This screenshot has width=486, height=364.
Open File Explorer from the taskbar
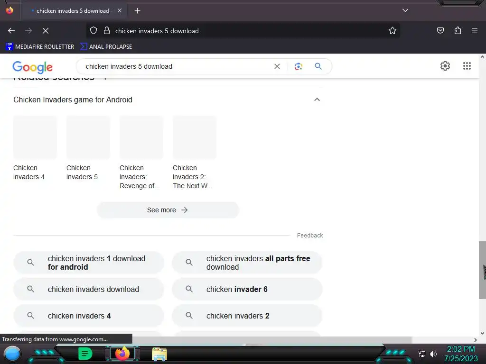tap(159, 354)
